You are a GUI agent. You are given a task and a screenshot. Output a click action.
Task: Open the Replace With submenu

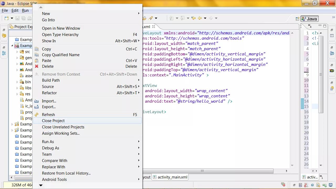(87, 167)
